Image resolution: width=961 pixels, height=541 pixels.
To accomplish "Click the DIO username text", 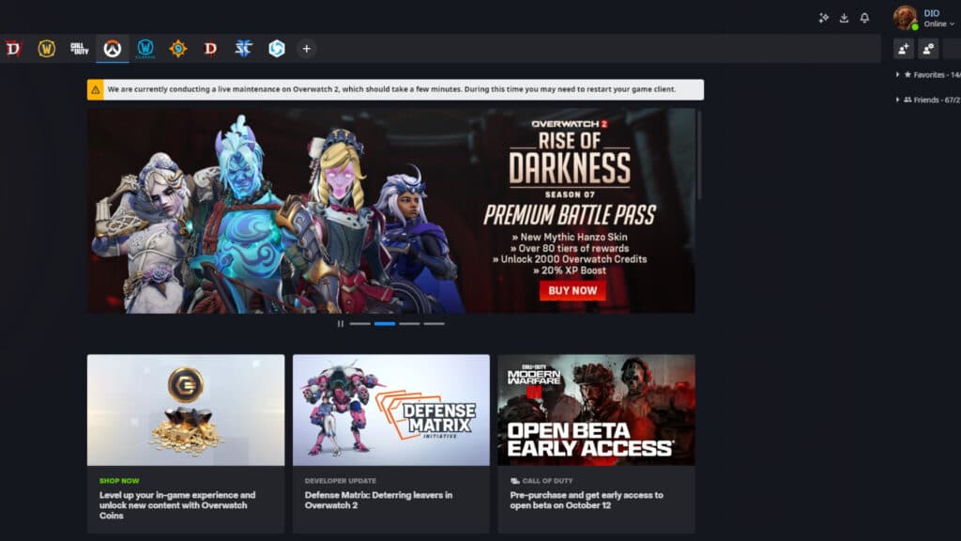I will (x=932, y=13).
